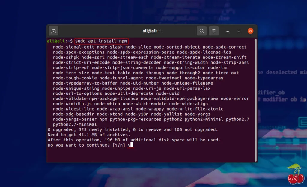
Task: Open the terminal hamburger menu
Action: pos(213,31)
